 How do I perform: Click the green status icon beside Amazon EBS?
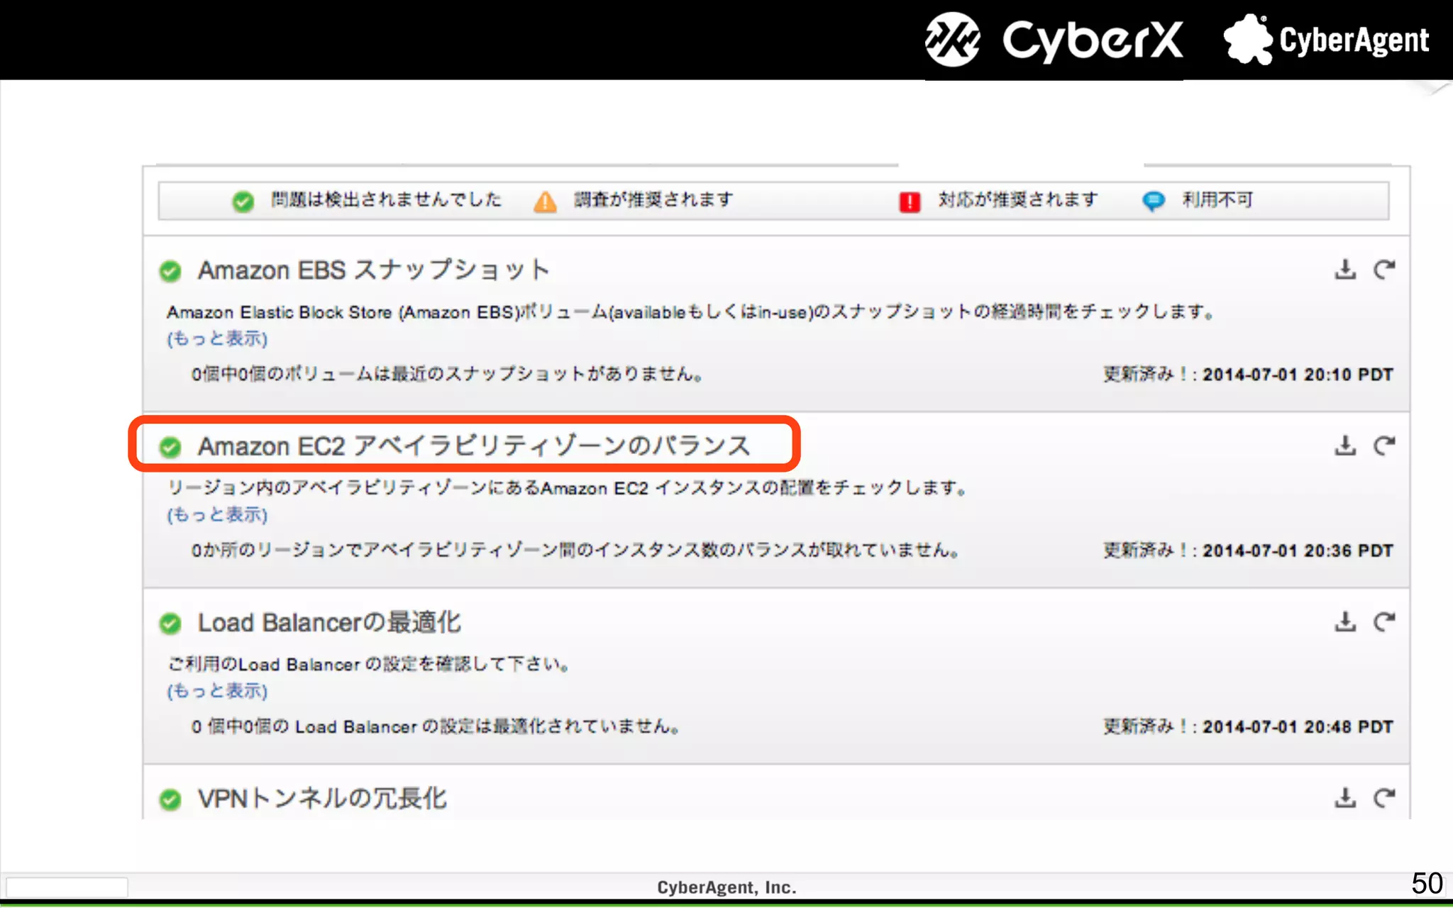[x=170, y=271]
